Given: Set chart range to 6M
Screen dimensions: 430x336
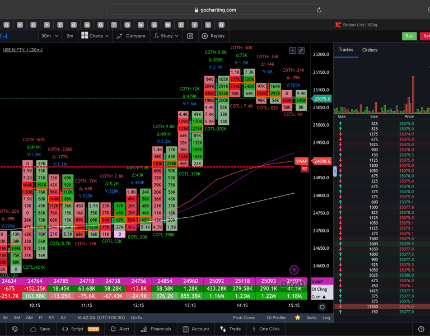Looking at the screenshot, I should (29, 318).
